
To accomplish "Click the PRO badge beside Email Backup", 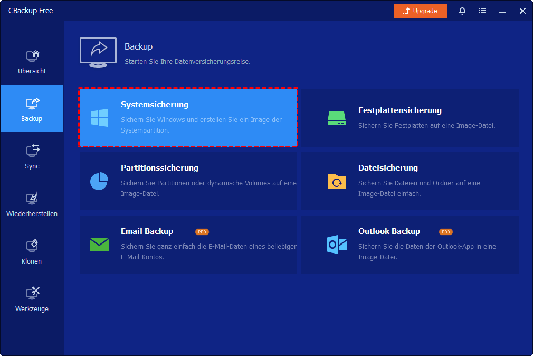I will tap(202, 232).
